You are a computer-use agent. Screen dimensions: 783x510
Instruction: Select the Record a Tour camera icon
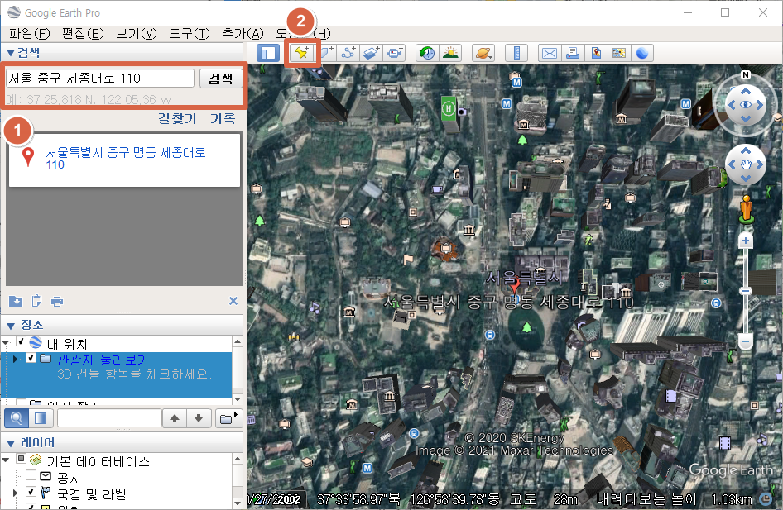coord(395,53)
